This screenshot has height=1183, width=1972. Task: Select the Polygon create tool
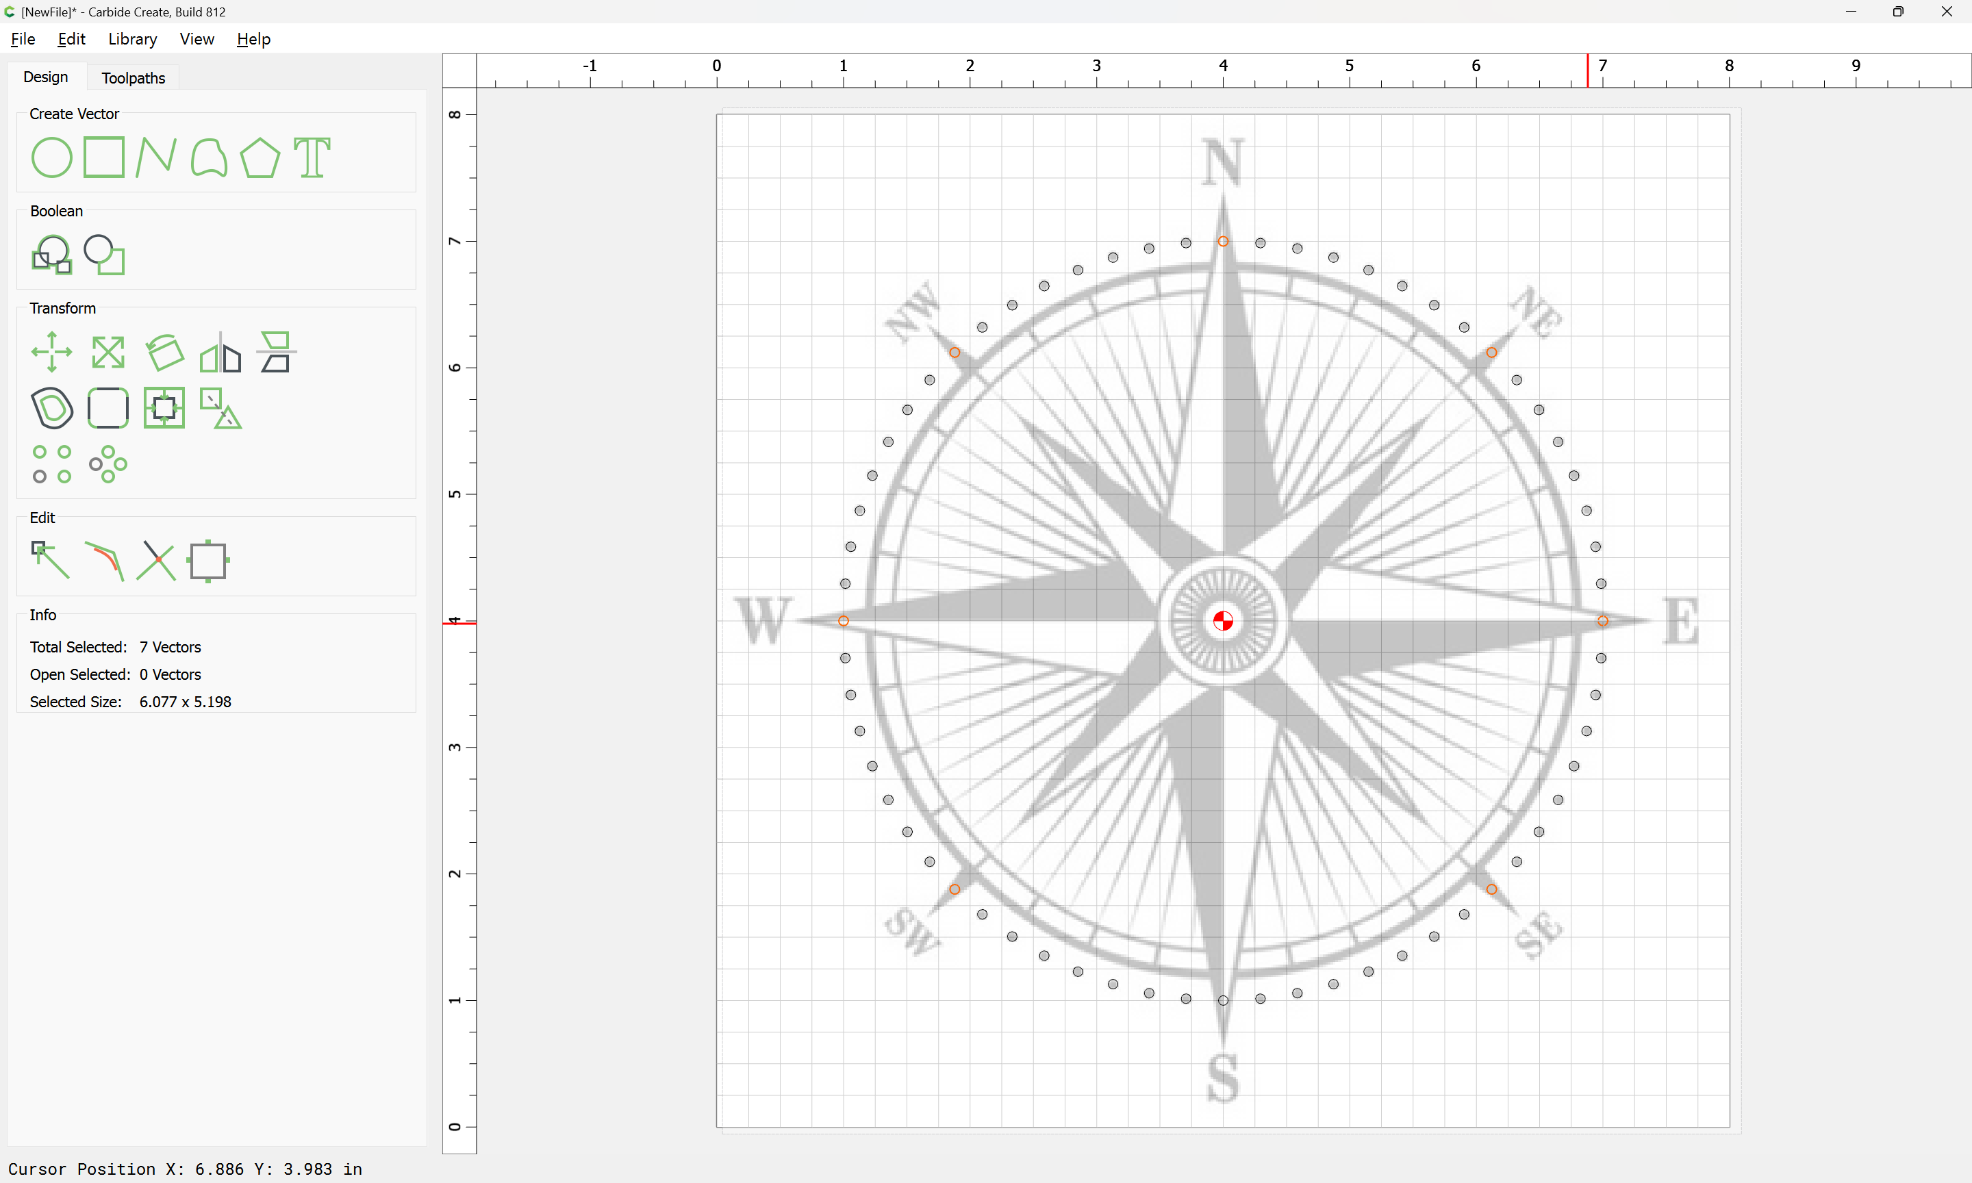[x=260, y=157]
